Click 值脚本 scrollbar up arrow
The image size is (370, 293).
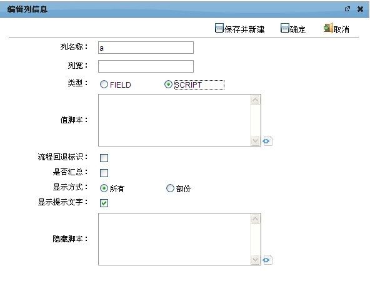click(256, 100)
